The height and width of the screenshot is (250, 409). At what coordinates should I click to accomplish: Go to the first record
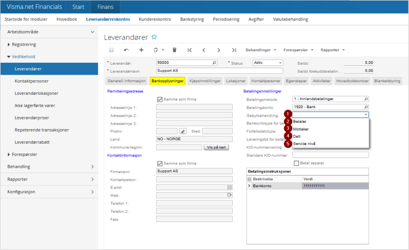190,50
